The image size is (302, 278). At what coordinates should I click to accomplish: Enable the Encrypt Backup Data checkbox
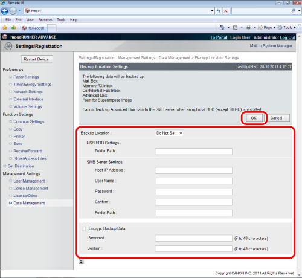coord(84,228)
